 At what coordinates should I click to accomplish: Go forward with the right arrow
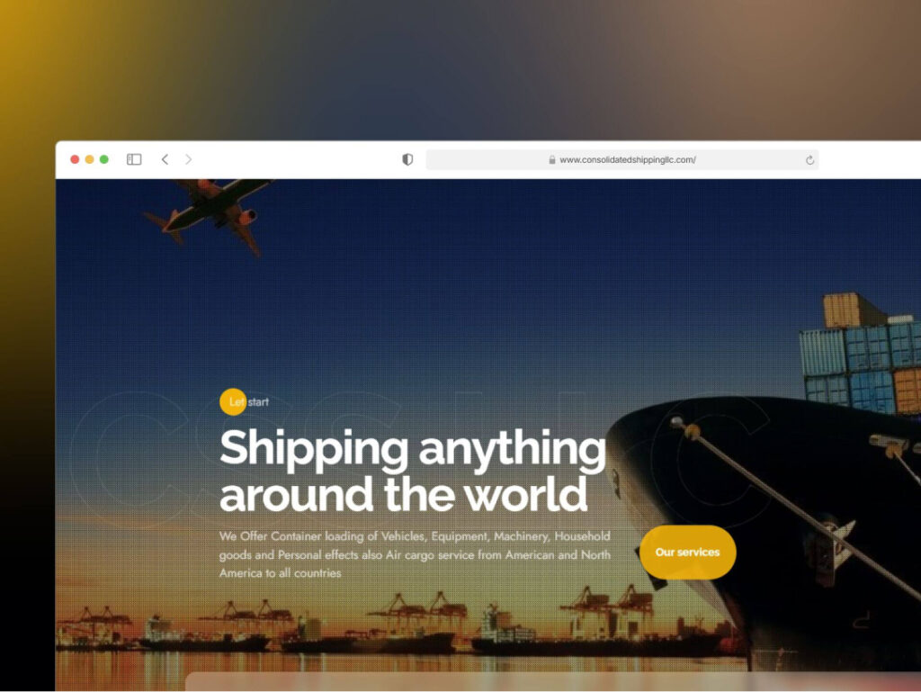[x=189, y=159]
